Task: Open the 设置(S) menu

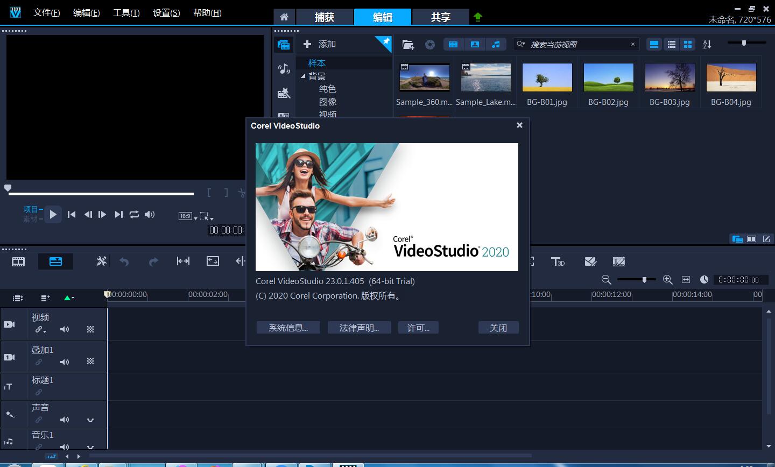Action: click(x=166, y=13)
